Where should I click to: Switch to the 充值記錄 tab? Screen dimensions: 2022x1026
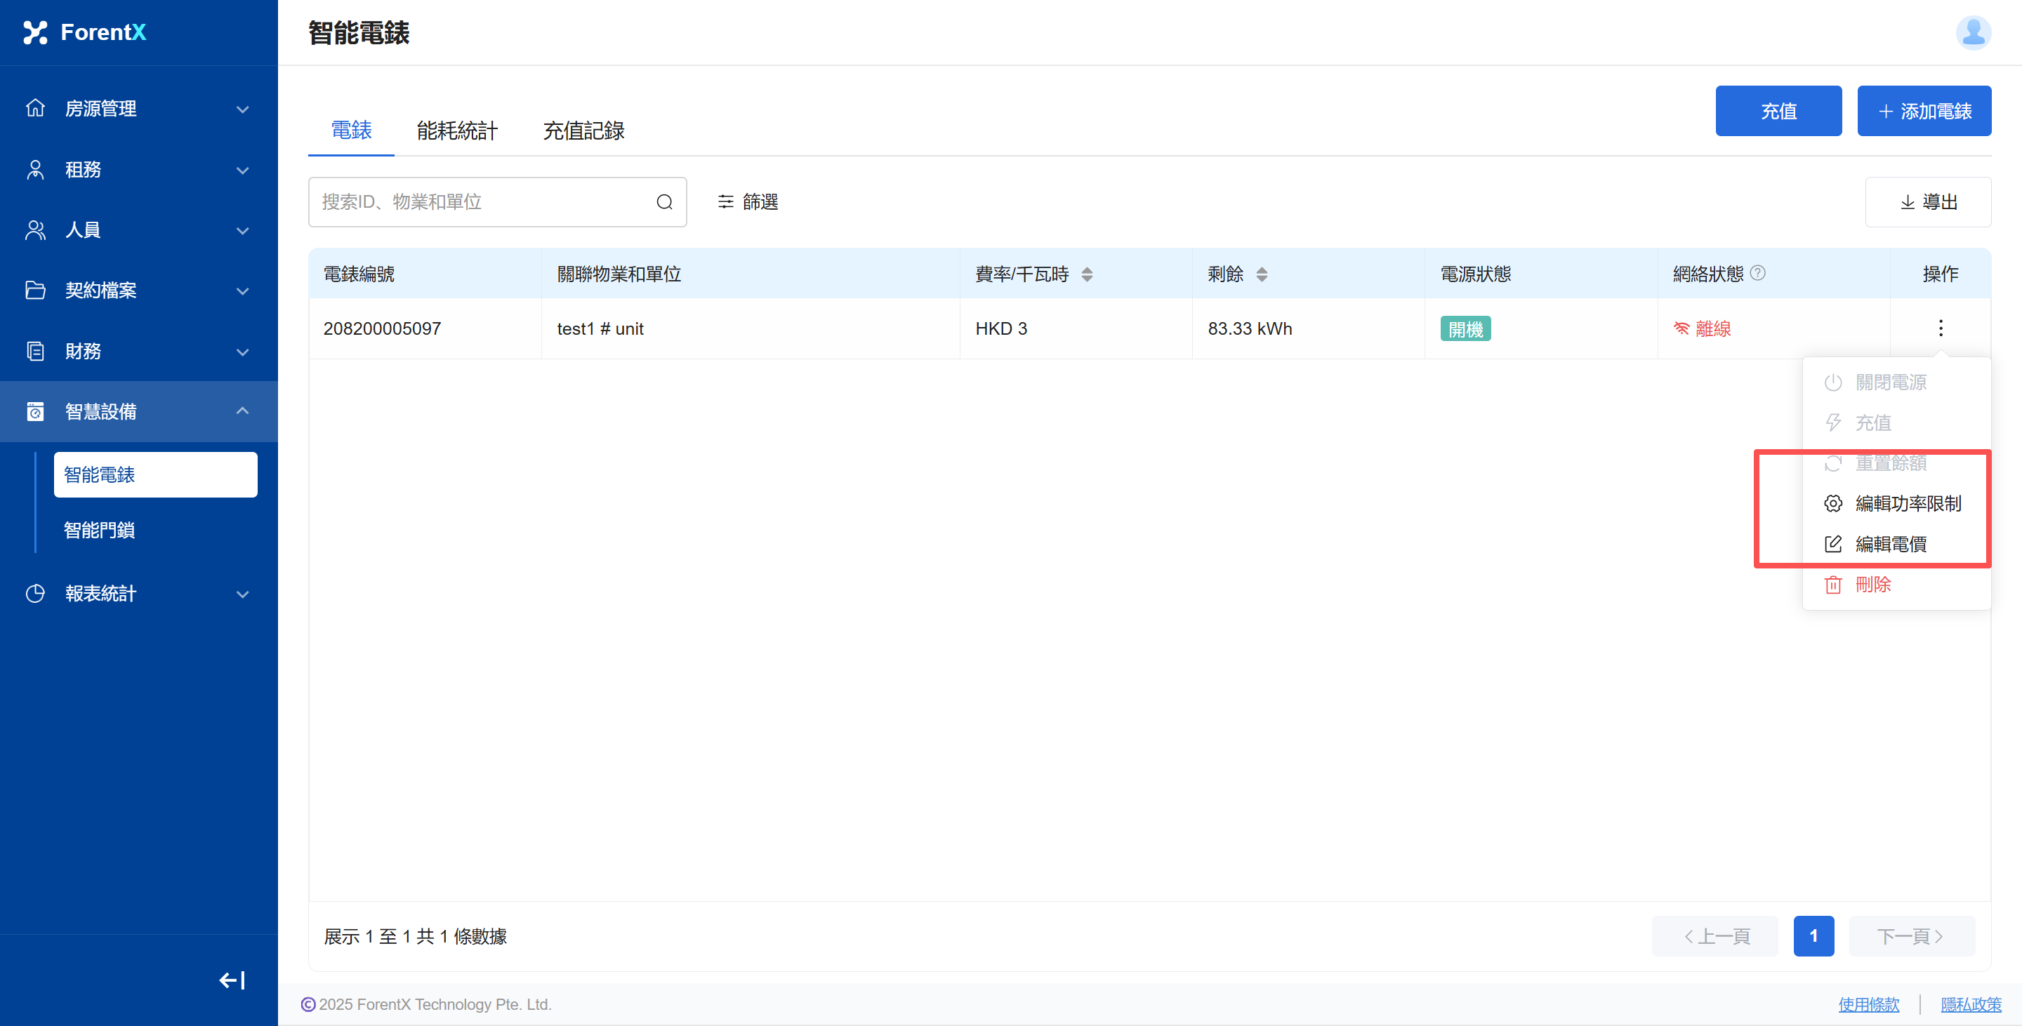tap(583, 131)
